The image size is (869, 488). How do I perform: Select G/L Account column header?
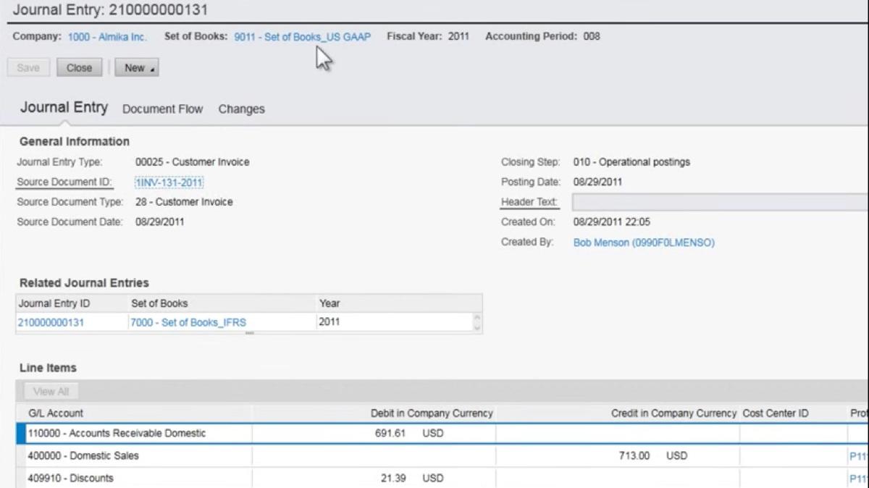point(134,413)
